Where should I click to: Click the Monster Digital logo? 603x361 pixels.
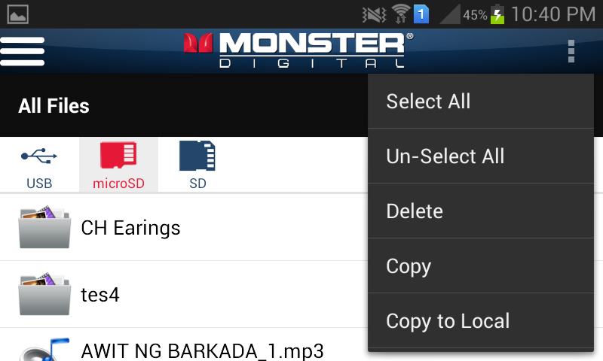coord(298,50)
